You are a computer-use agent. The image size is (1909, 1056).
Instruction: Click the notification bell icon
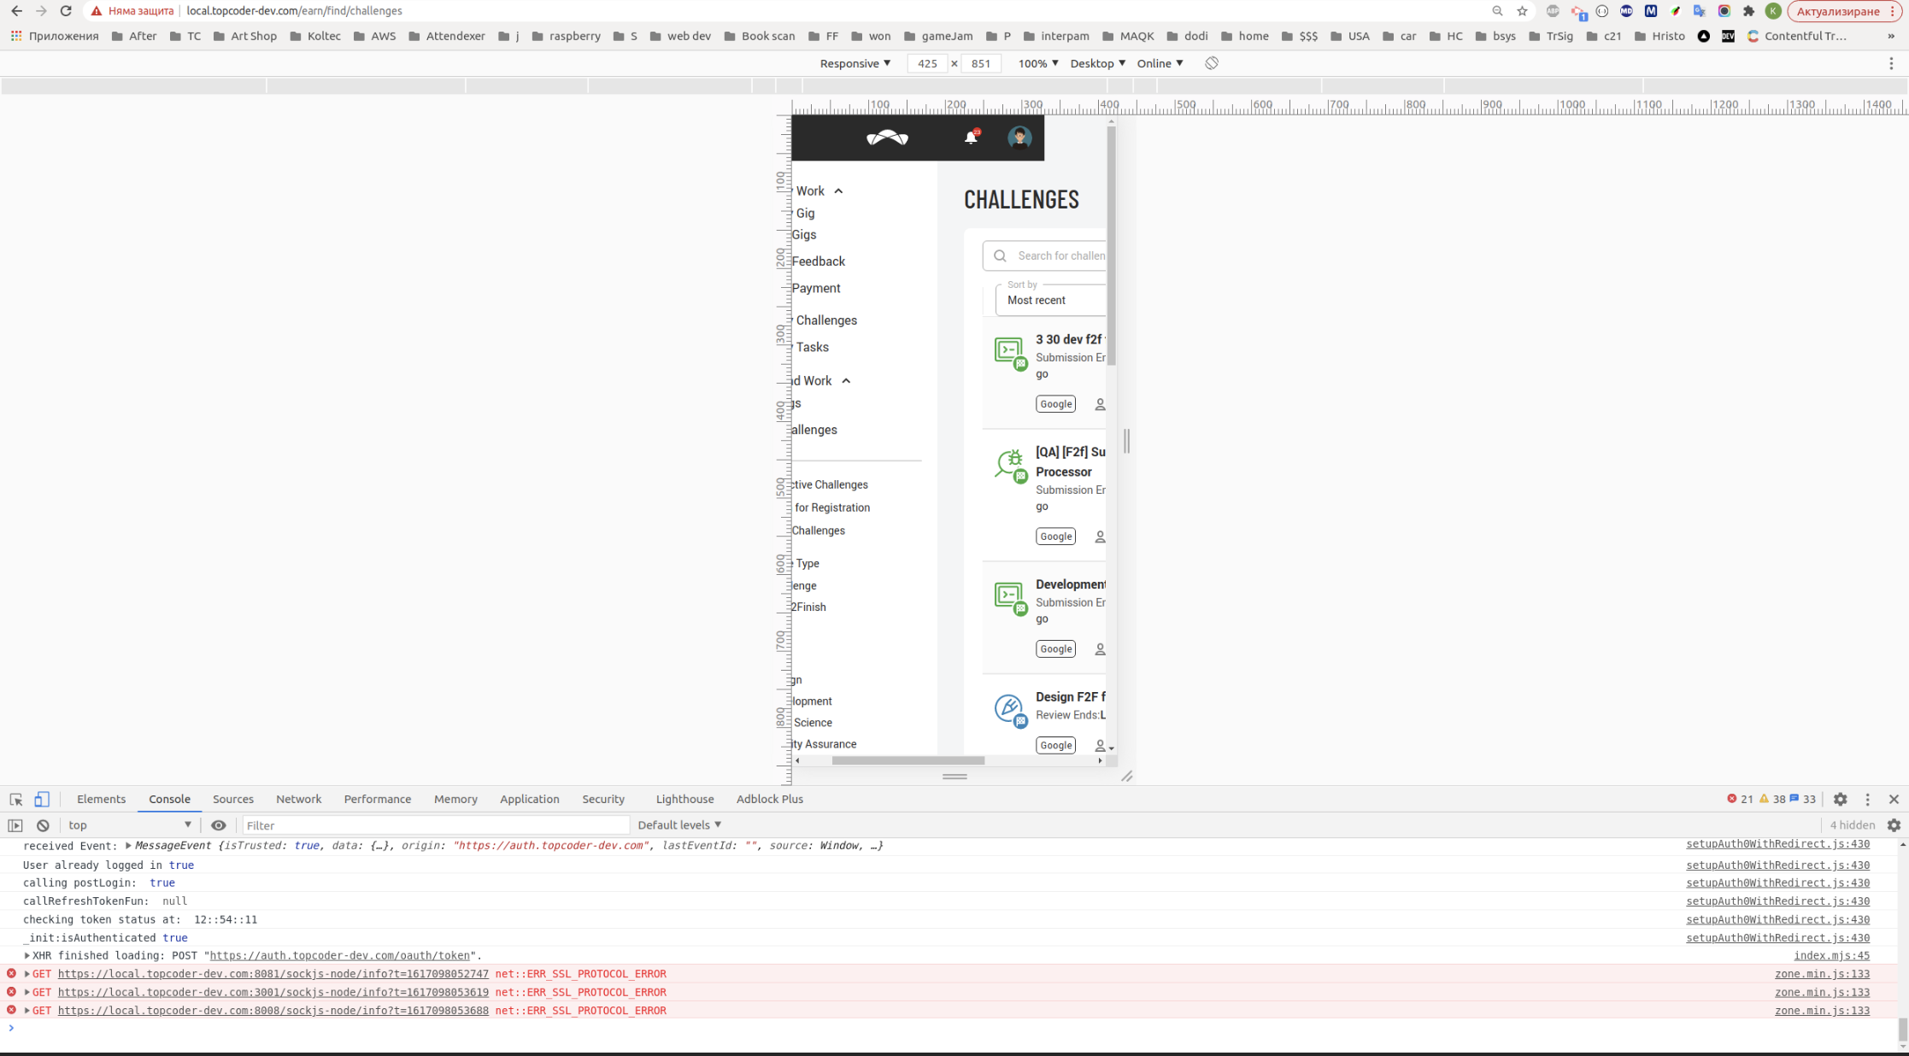coord(971,137)
